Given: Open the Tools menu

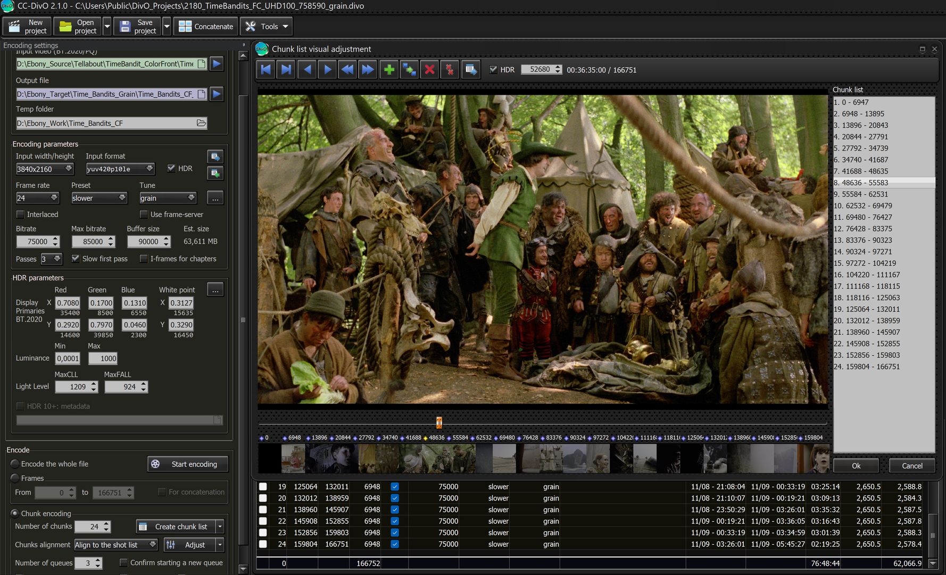Looking at the screenshot, I should point(267,26).
